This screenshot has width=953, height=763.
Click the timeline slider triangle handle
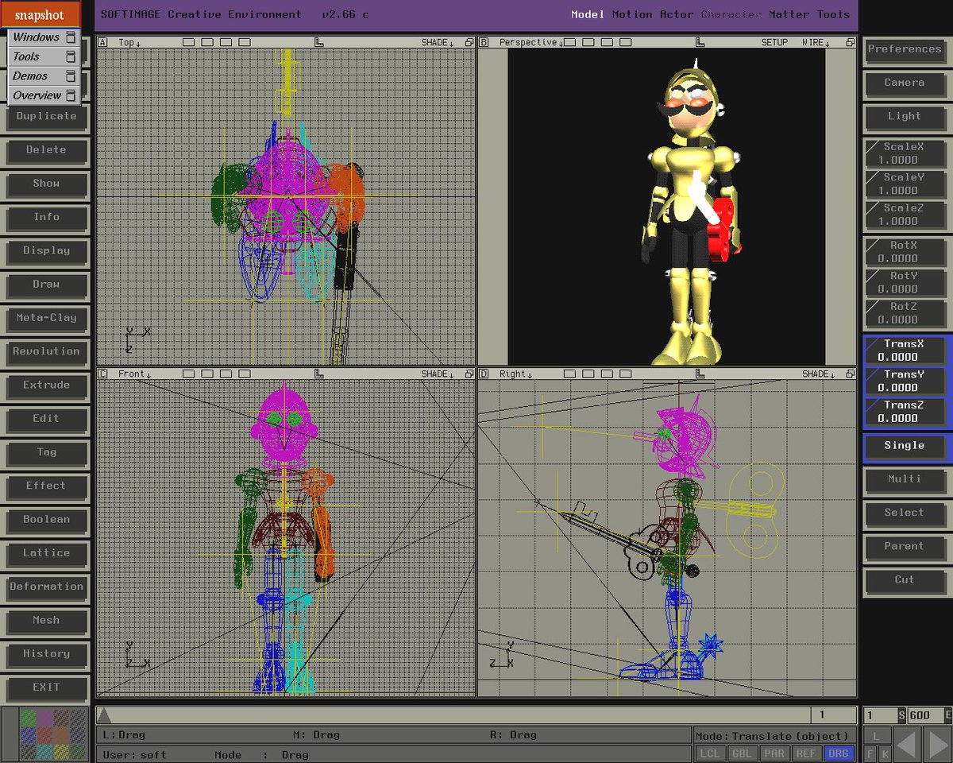click(104, 715)
